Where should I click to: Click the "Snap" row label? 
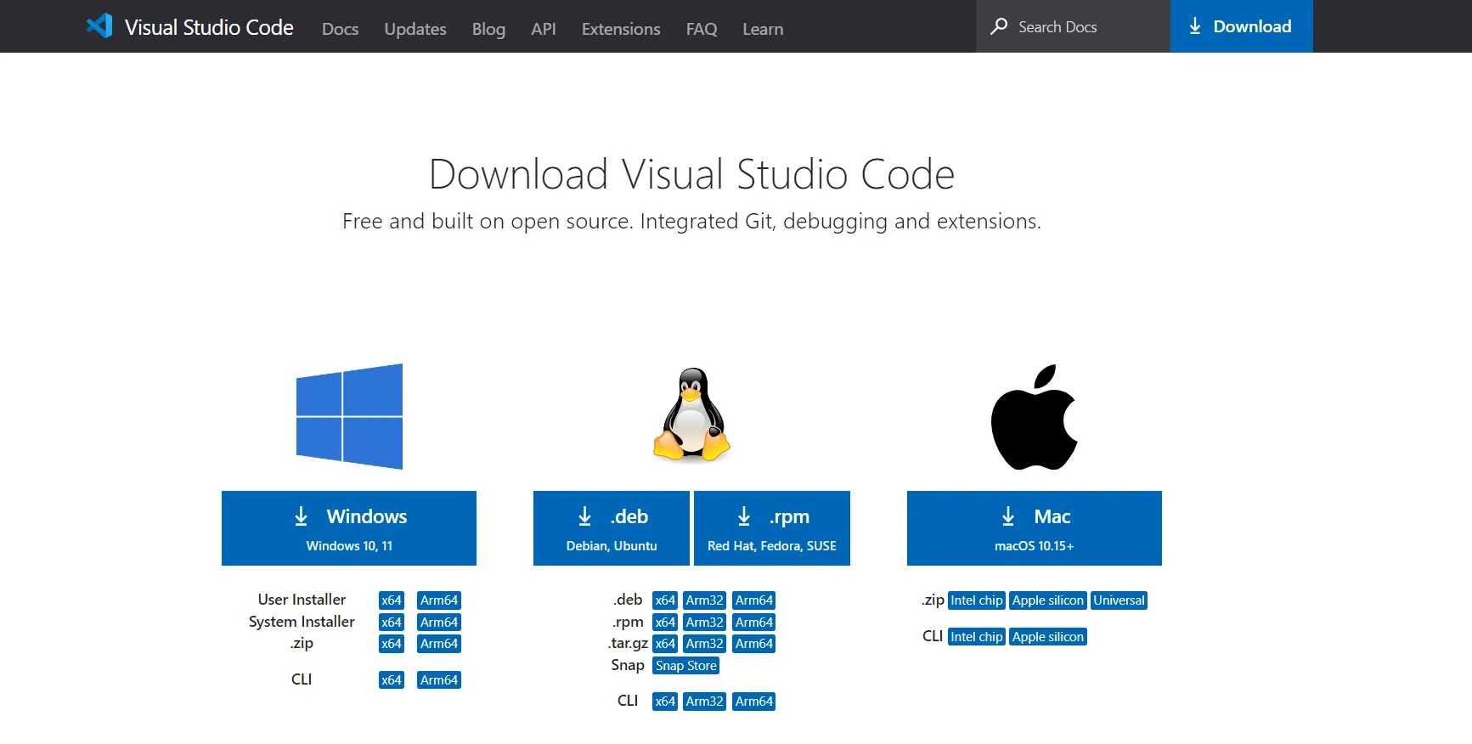pos(628,665)
